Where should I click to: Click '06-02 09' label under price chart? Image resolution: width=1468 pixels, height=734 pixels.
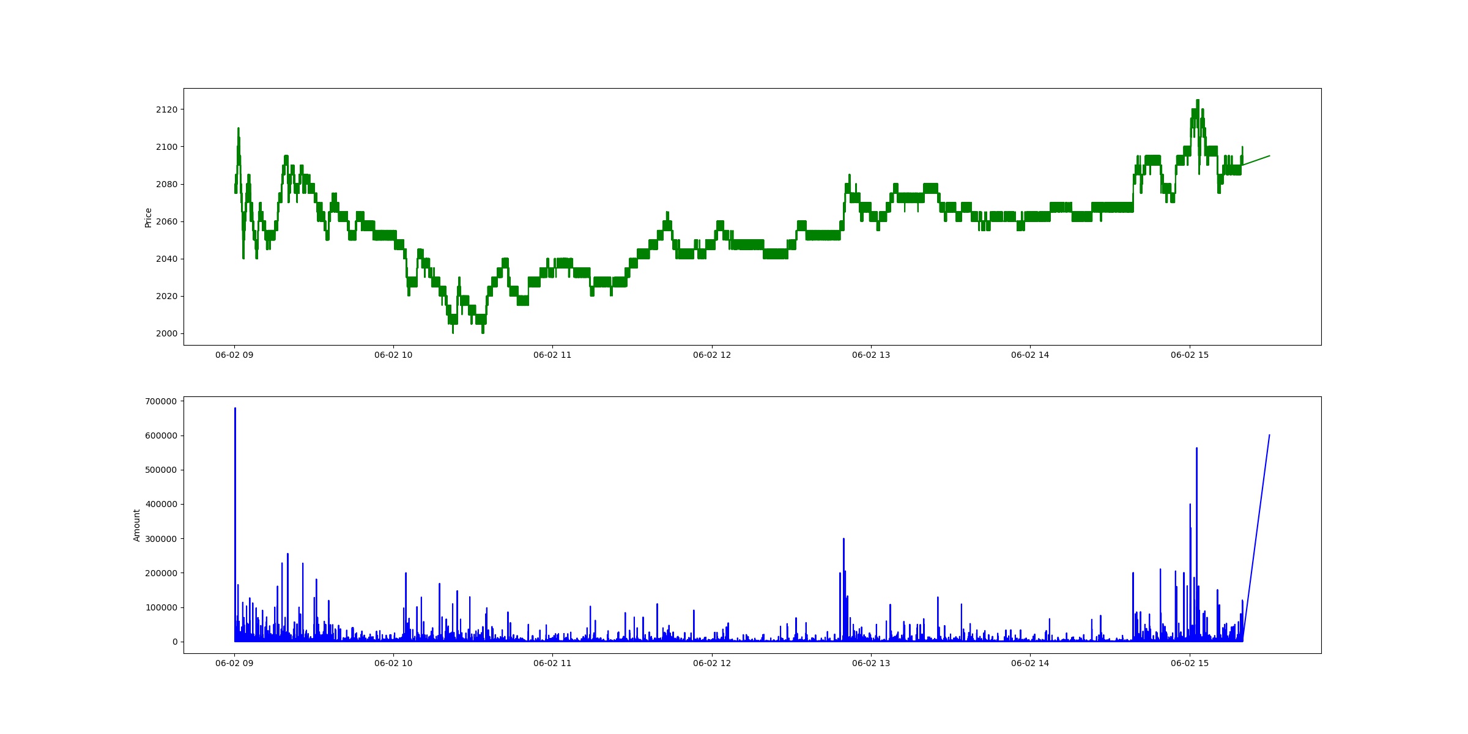pos(234,355)
